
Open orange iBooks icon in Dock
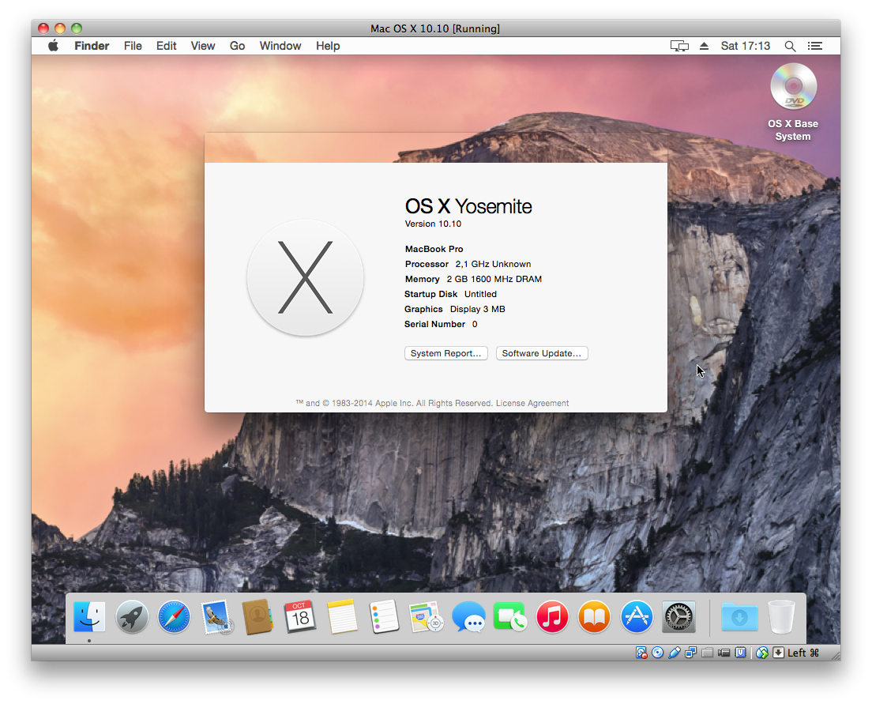tap(595, 616)
